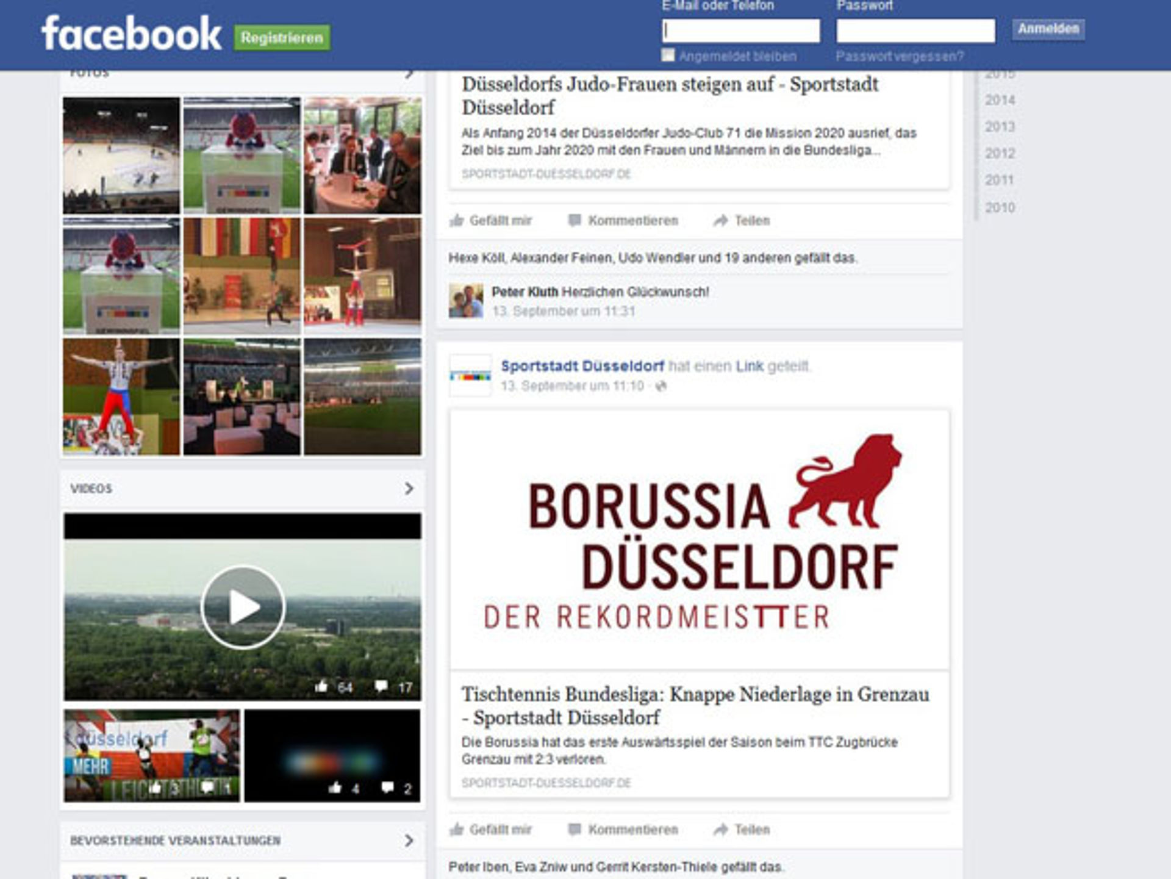Image resolution: width=1171 pixels, height=879 pixels.
Task: Jump to 2014 in the timeline
Action: pos(1000,100)
